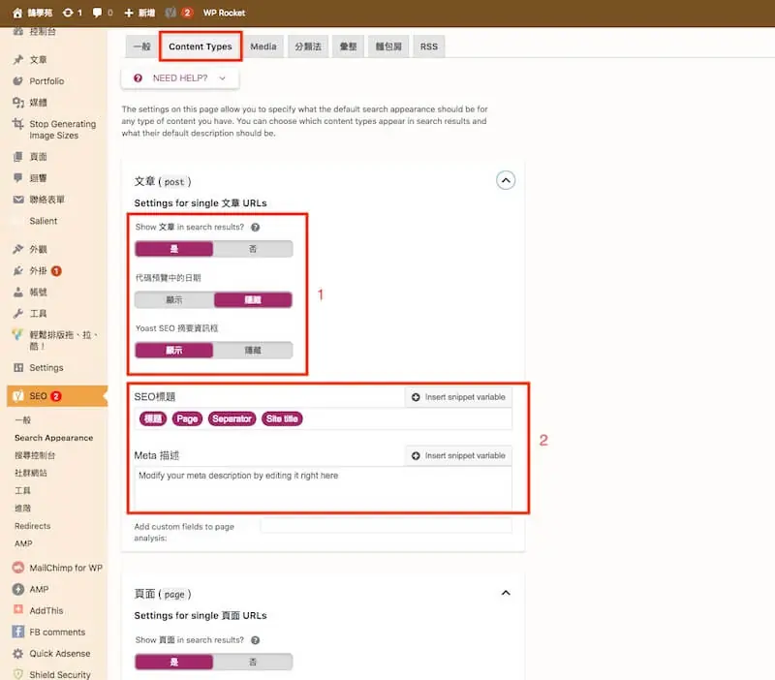Open the 媒體 media icon in sidebar
The width and height of the screenshot is (775, 680).
point(18,103)
